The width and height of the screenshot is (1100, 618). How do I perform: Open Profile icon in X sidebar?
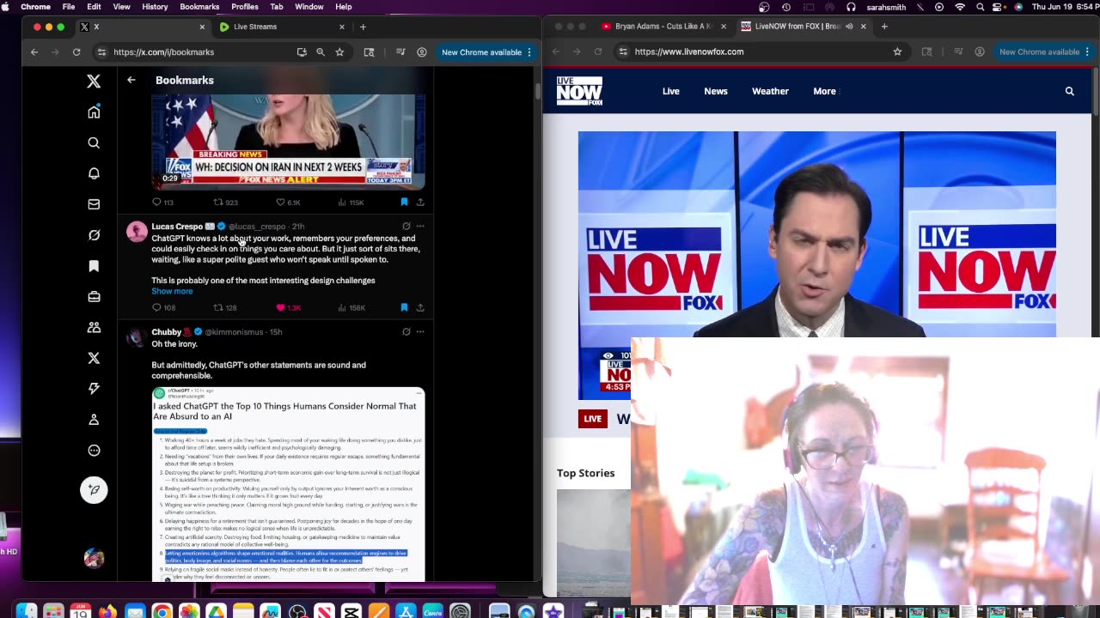point(94,420)
